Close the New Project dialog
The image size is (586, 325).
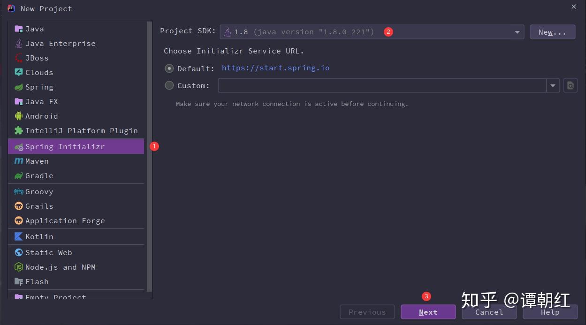coord(573,7)
